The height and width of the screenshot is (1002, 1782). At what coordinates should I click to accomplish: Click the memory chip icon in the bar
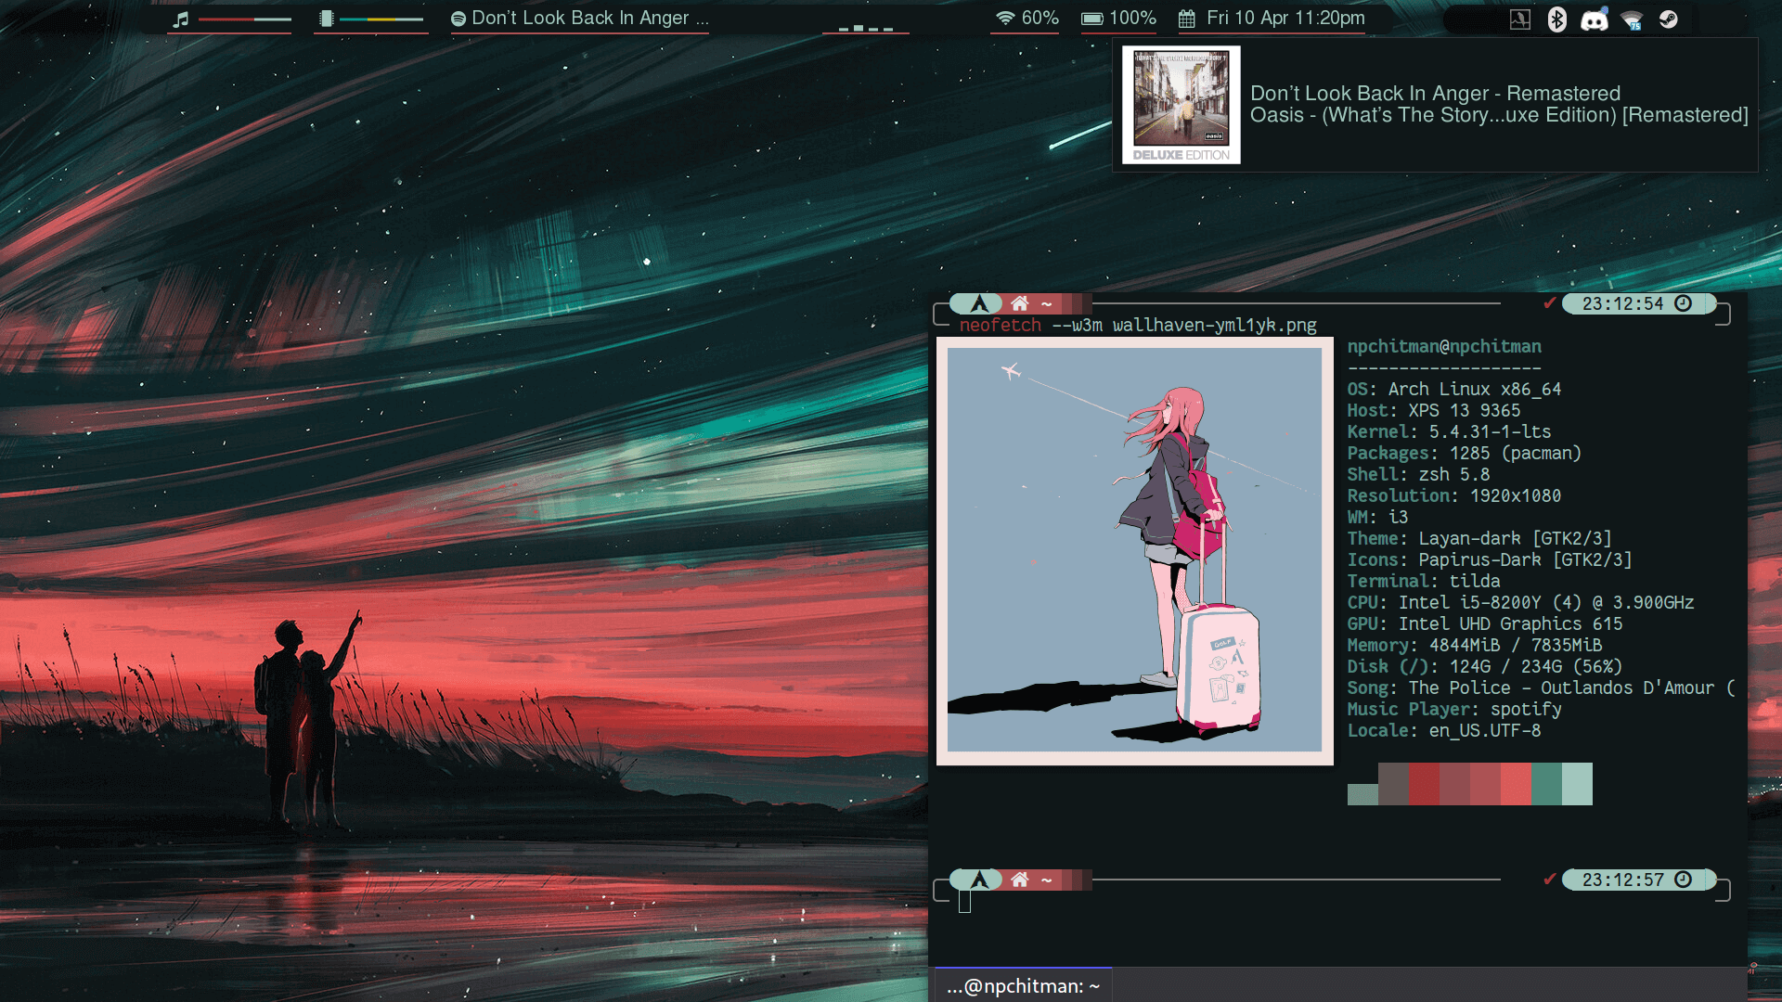(x=326, y=18)
